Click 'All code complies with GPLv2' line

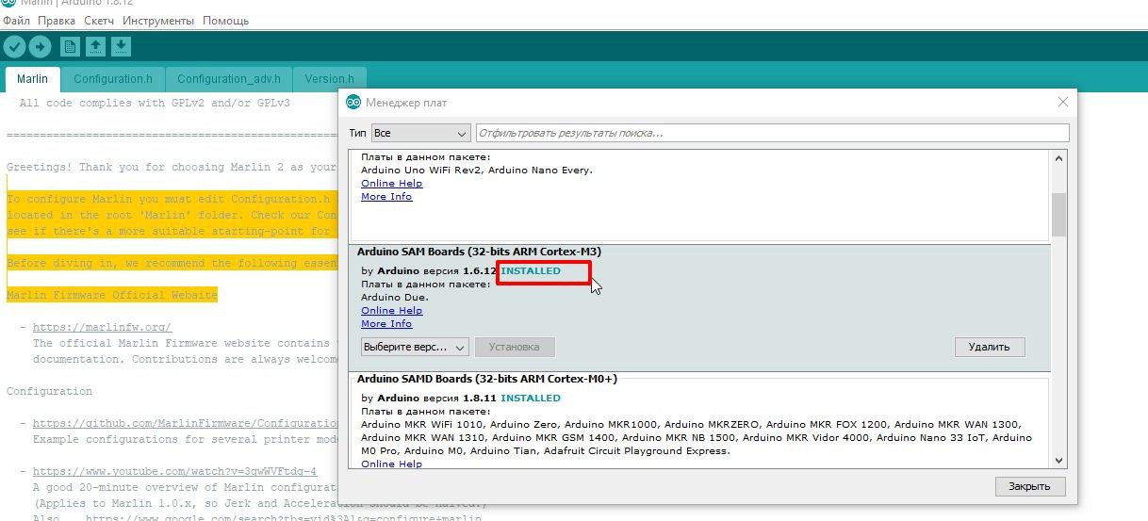155,103
